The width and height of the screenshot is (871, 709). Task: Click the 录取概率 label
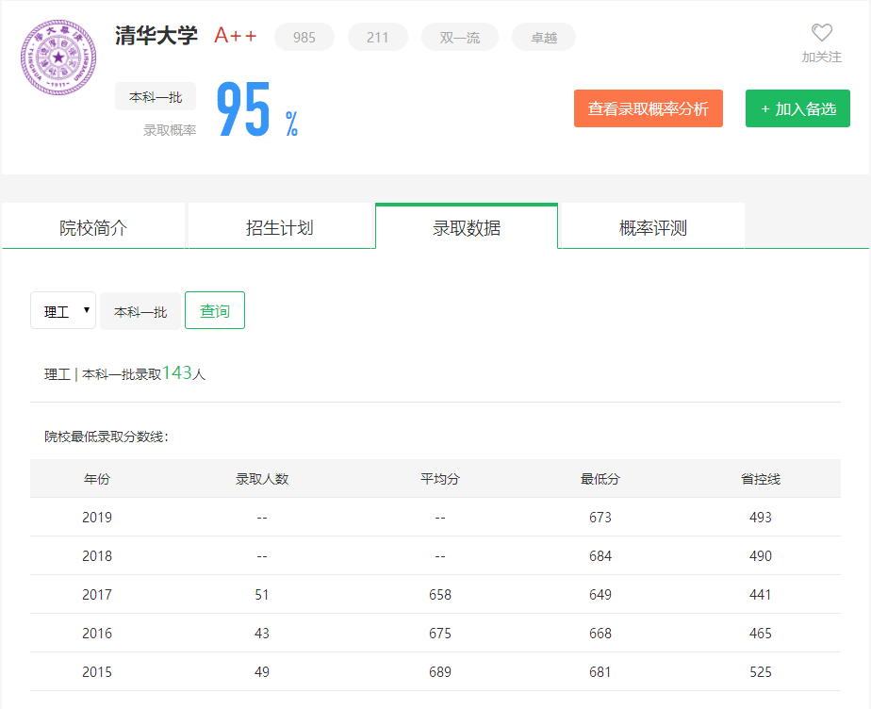click(x=170, y=130)
